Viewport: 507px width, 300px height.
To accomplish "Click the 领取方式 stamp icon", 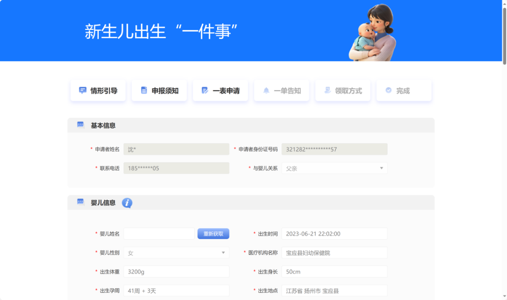I will click(x=327, y=90).
